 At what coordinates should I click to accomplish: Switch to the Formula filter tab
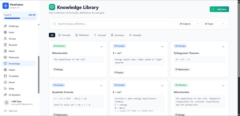(x=64, y=35)
